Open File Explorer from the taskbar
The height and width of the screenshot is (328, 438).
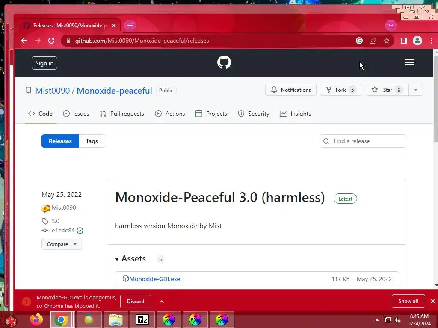tap(115, 319)
